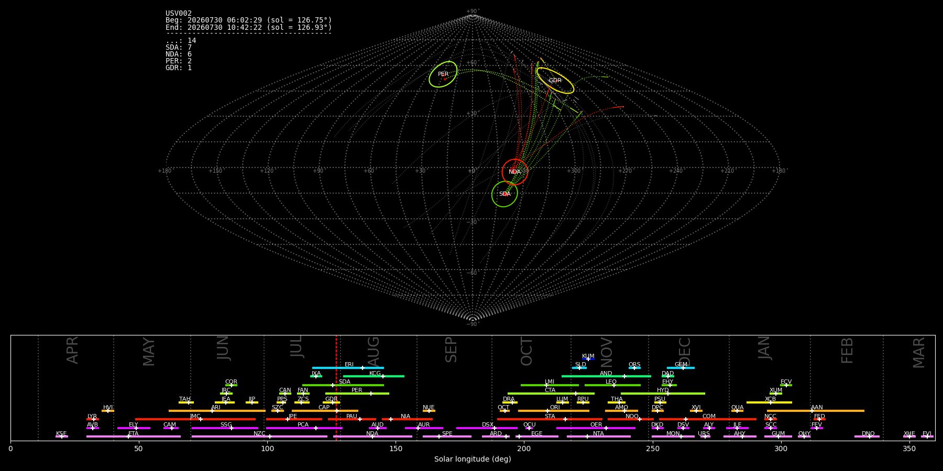The width and height of the screenshot is (943, 471).
Task: Click the KUM shower label in timeline
Action: click(588, 356)
